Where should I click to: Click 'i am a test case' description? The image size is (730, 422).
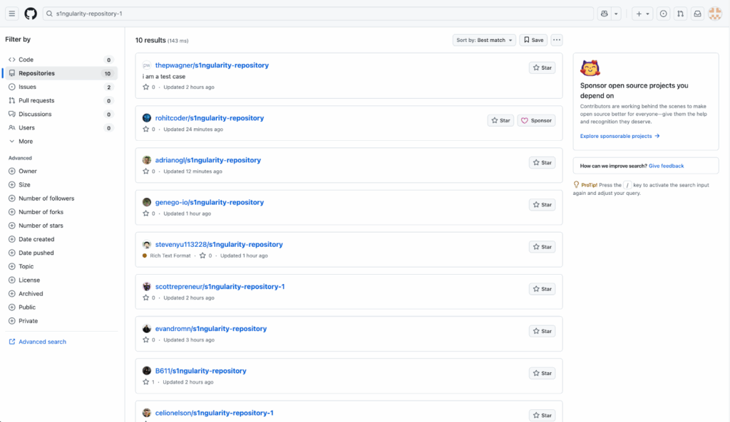(164, 77)
